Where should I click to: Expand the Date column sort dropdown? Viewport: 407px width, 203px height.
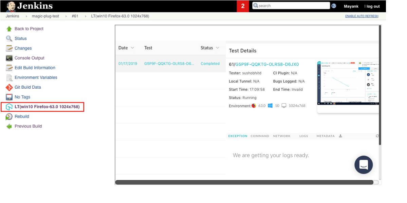(132, 48)
